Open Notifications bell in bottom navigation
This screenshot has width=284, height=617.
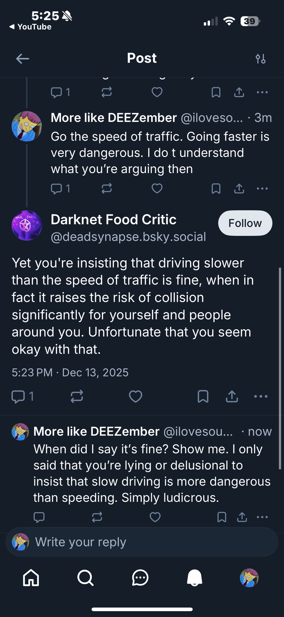[x=195, y=578]
